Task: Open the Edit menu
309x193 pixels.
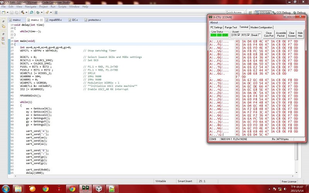Action: [x=11, y=7]
